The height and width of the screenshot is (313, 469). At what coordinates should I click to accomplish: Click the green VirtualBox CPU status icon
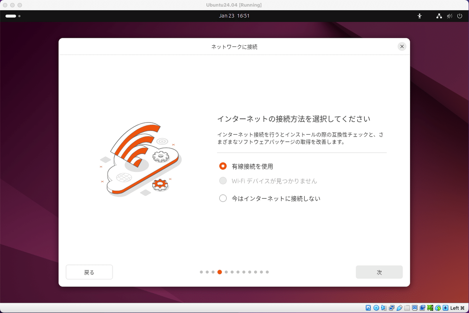(x=430, y=308)
